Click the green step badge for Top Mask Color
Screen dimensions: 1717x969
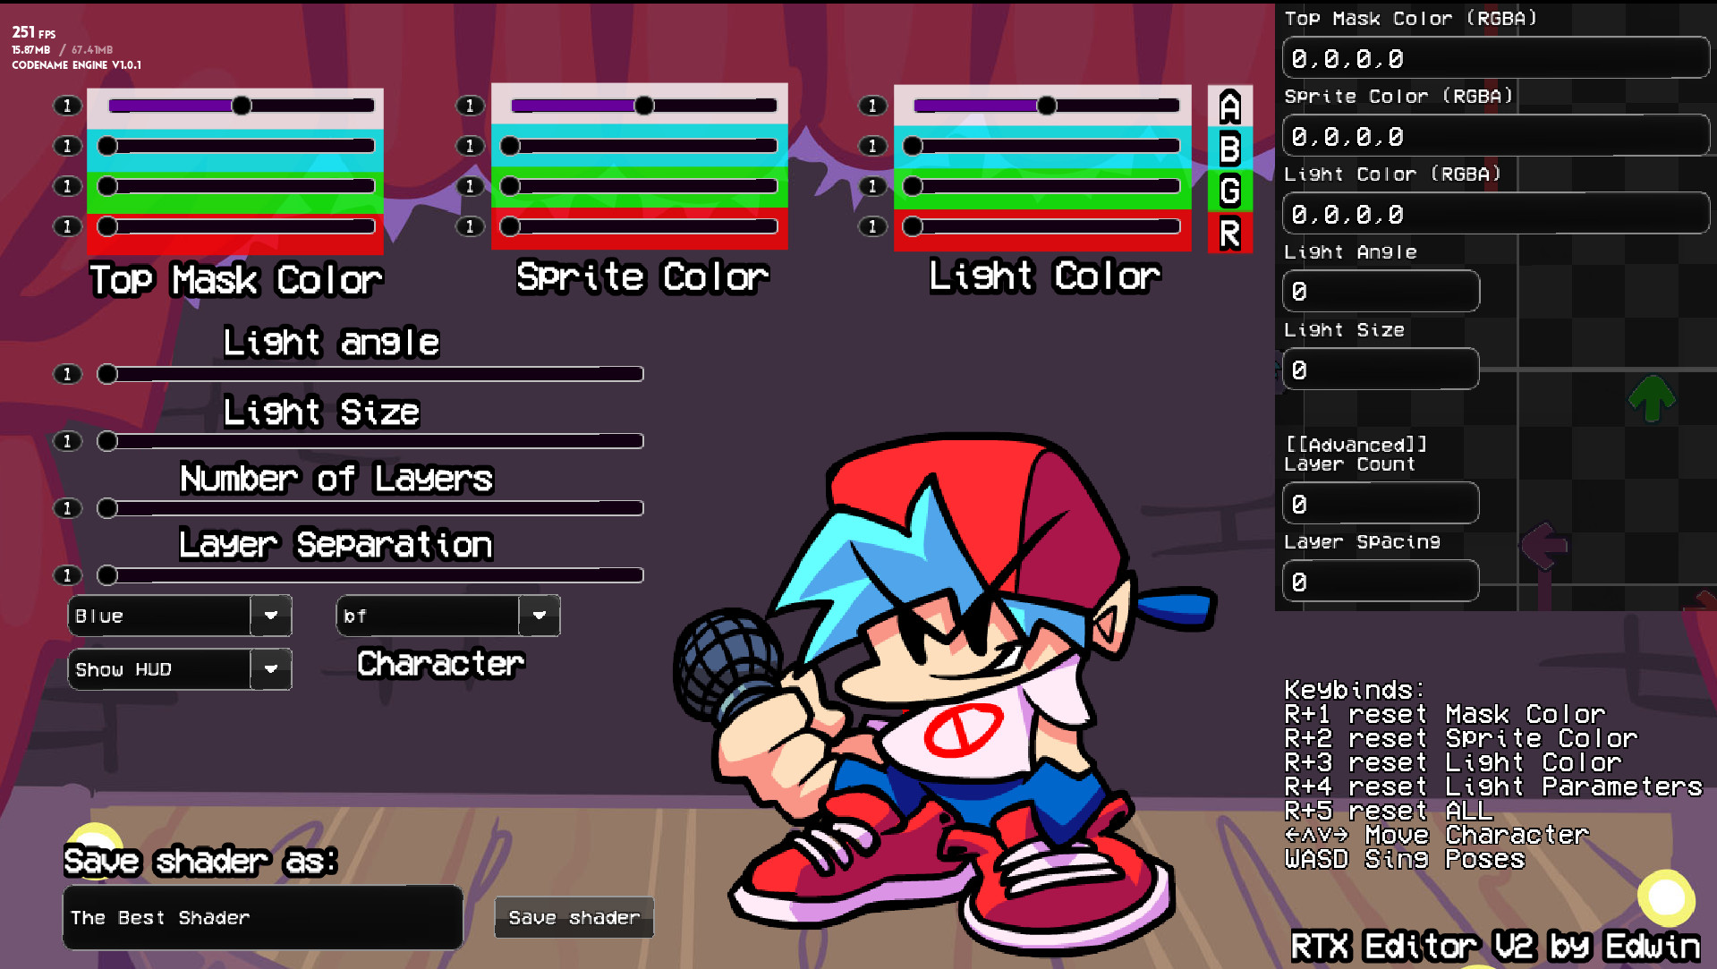click(x=67, y=186)
